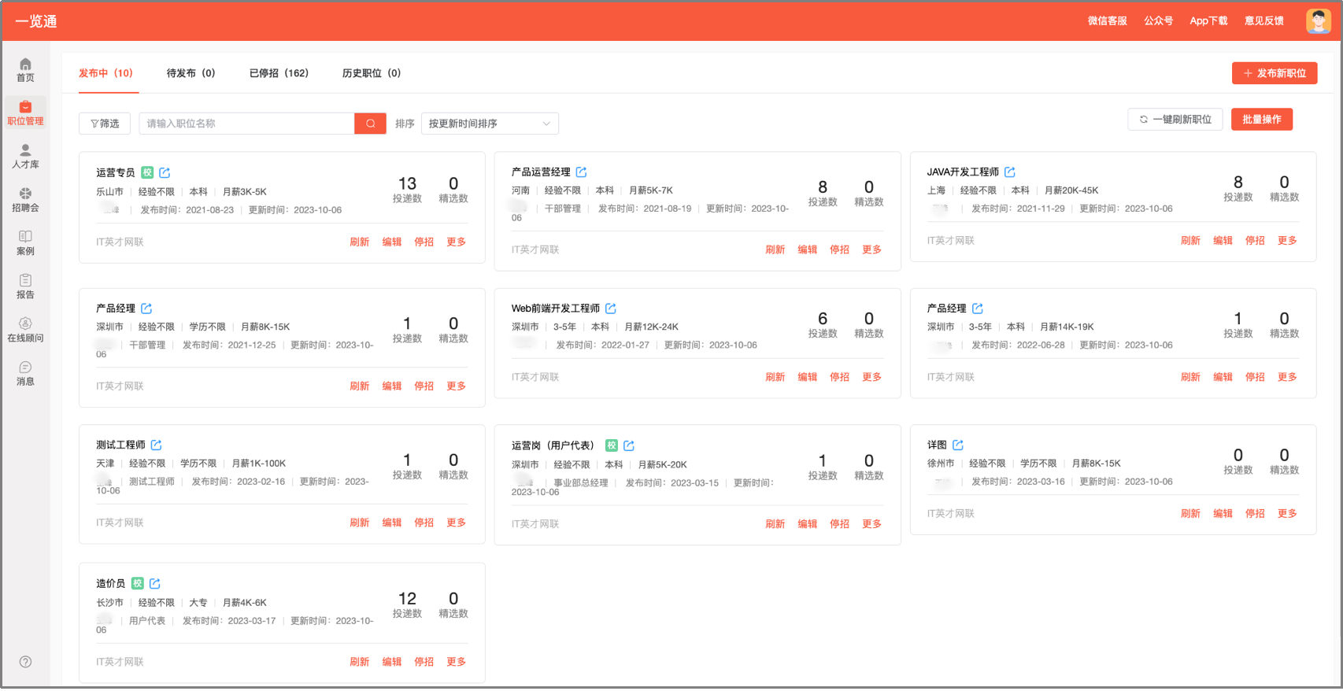This screenshot has height=691, width=1343.
Task: Click the help question mark icon
Action: 25,662
